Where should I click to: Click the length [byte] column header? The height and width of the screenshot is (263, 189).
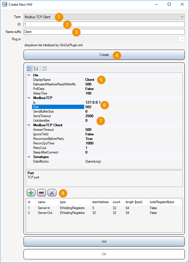pyautogui.click(x=136, y=202)
